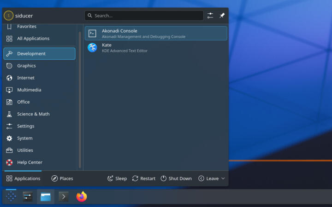
Task: Open the terminal from the taskbar
Action: coord(64,197)
